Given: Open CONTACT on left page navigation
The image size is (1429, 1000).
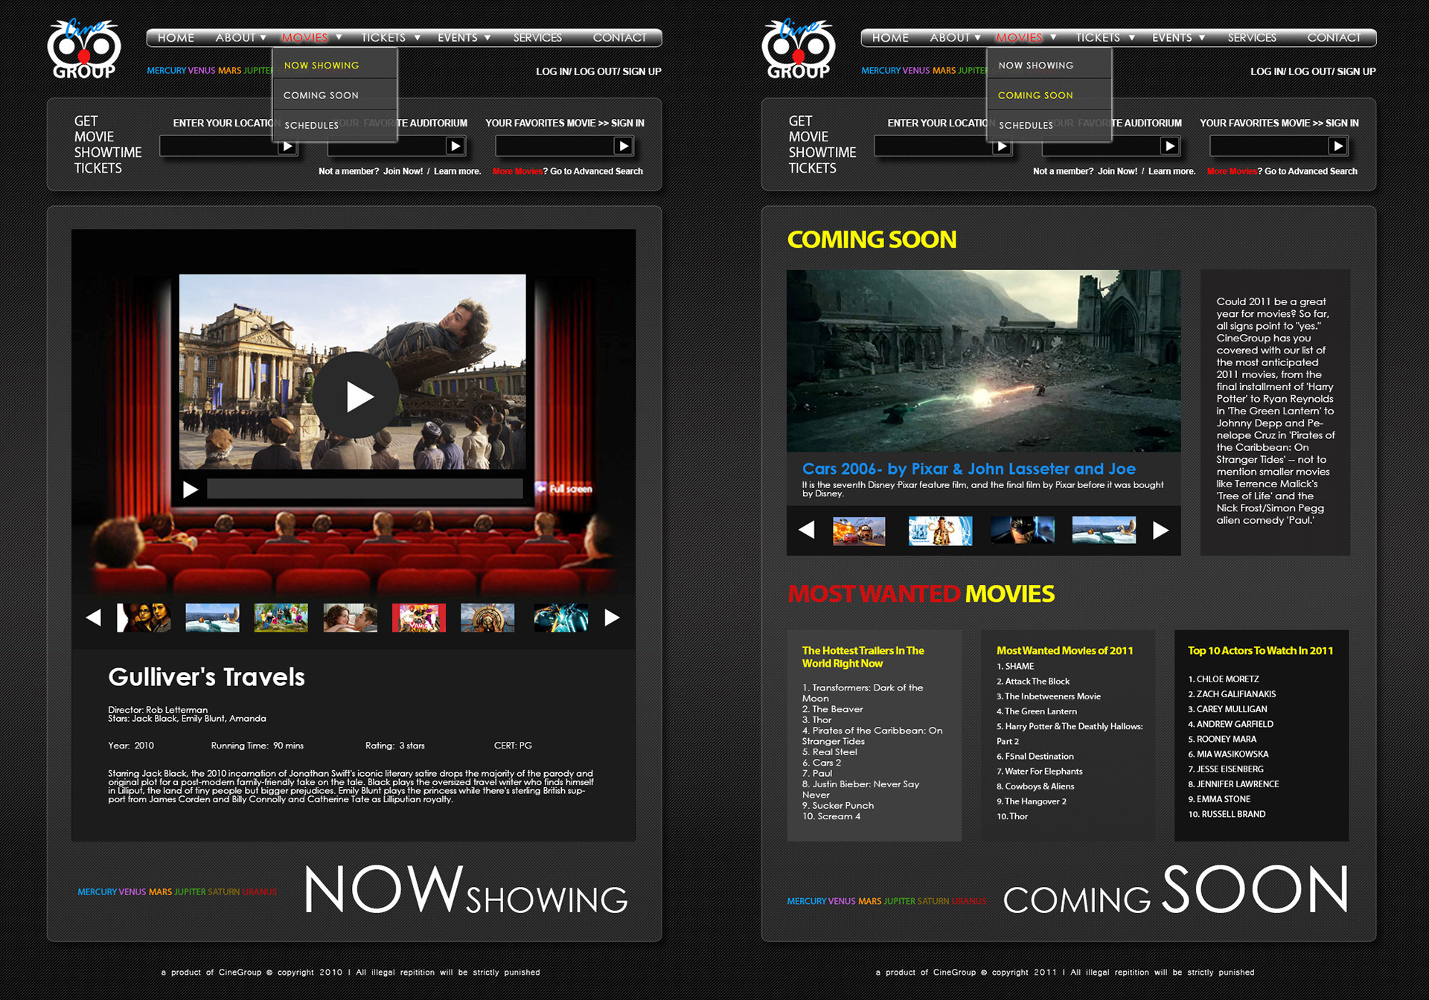Looking at the screenshot, I should coord(619,37).
